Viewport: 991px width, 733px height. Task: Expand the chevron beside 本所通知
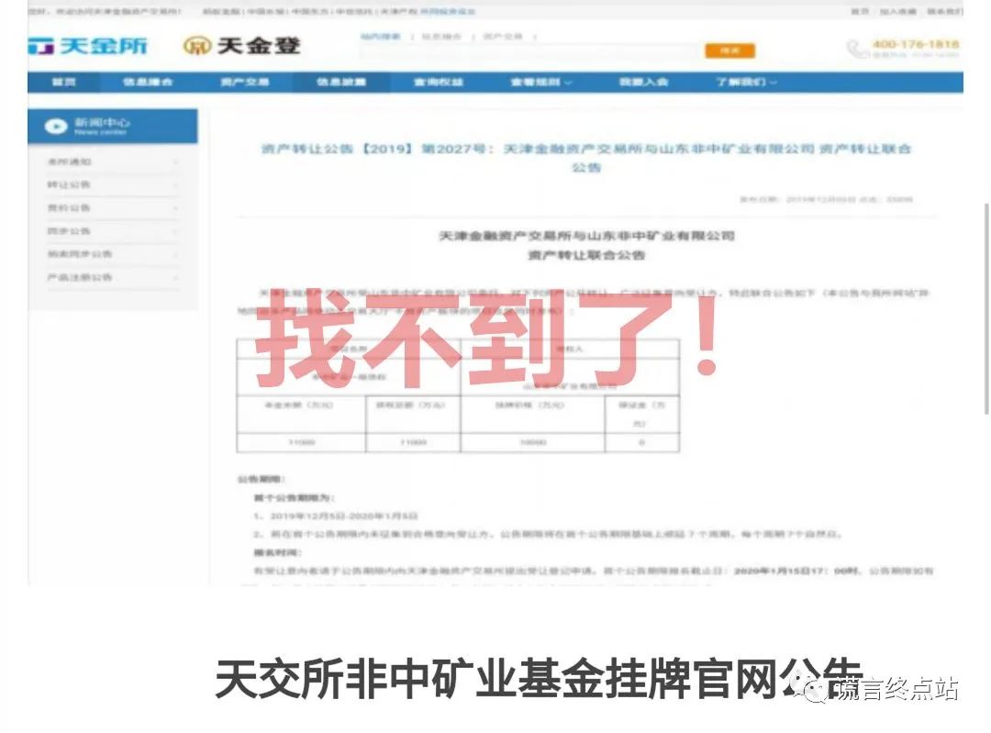pos(175,162)
